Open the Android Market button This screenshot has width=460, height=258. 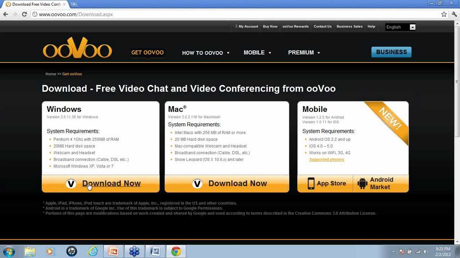[381, 183]
